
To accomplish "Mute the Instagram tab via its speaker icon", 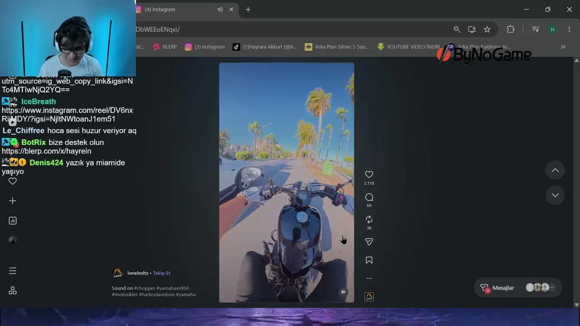I will (x=220, y=10).
